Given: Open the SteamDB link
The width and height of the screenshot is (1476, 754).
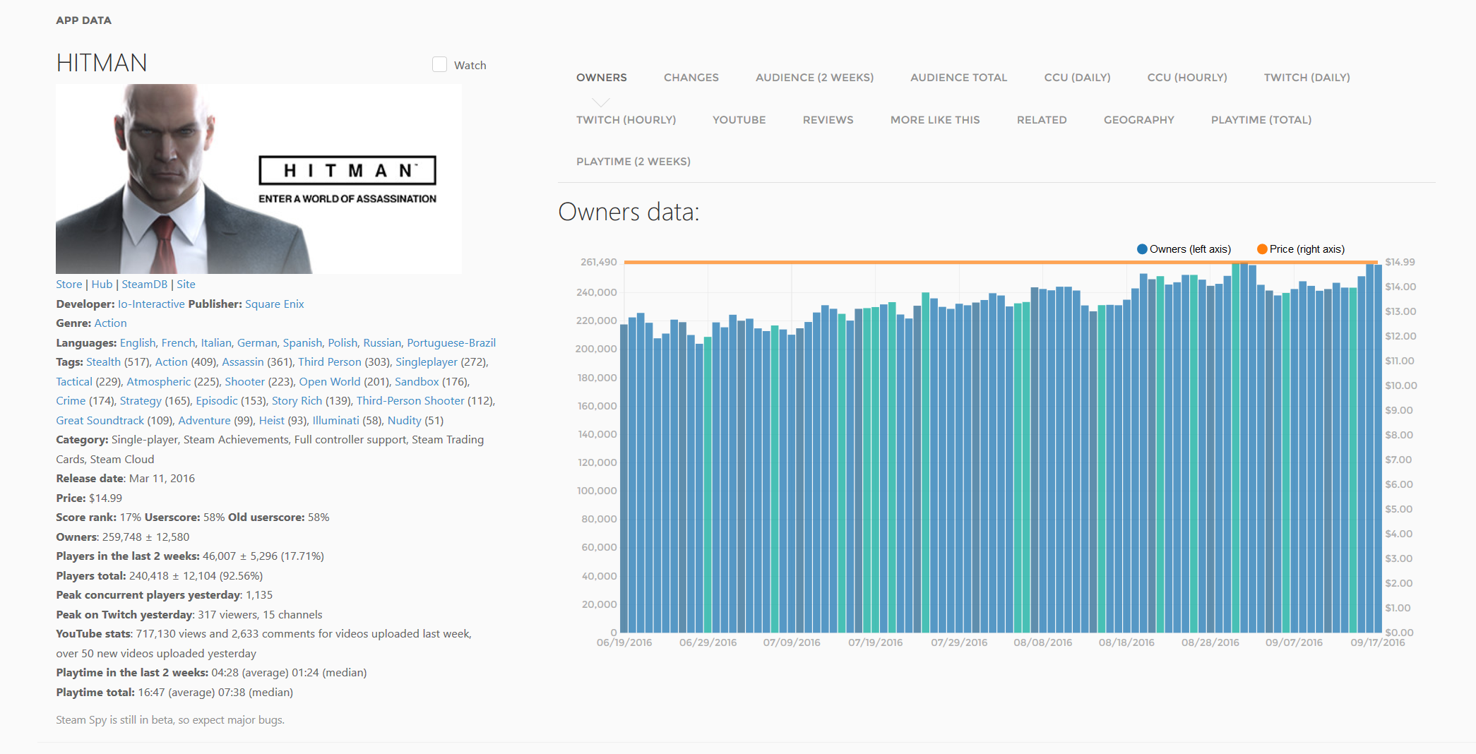Looking at the screenshot, I should pyautogui.click(x=144, y=285).
